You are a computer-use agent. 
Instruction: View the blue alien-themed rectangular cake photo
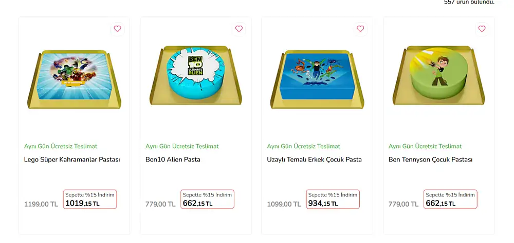(317, 77)
